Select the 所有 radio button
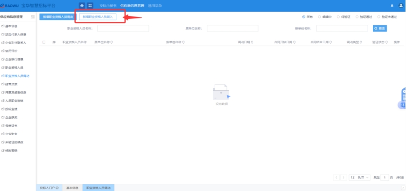406x191 pixels. 304,17
